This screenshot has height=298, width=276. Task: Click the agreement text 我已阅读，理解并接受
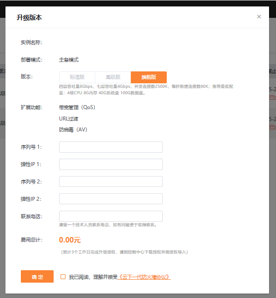[93, 277]
